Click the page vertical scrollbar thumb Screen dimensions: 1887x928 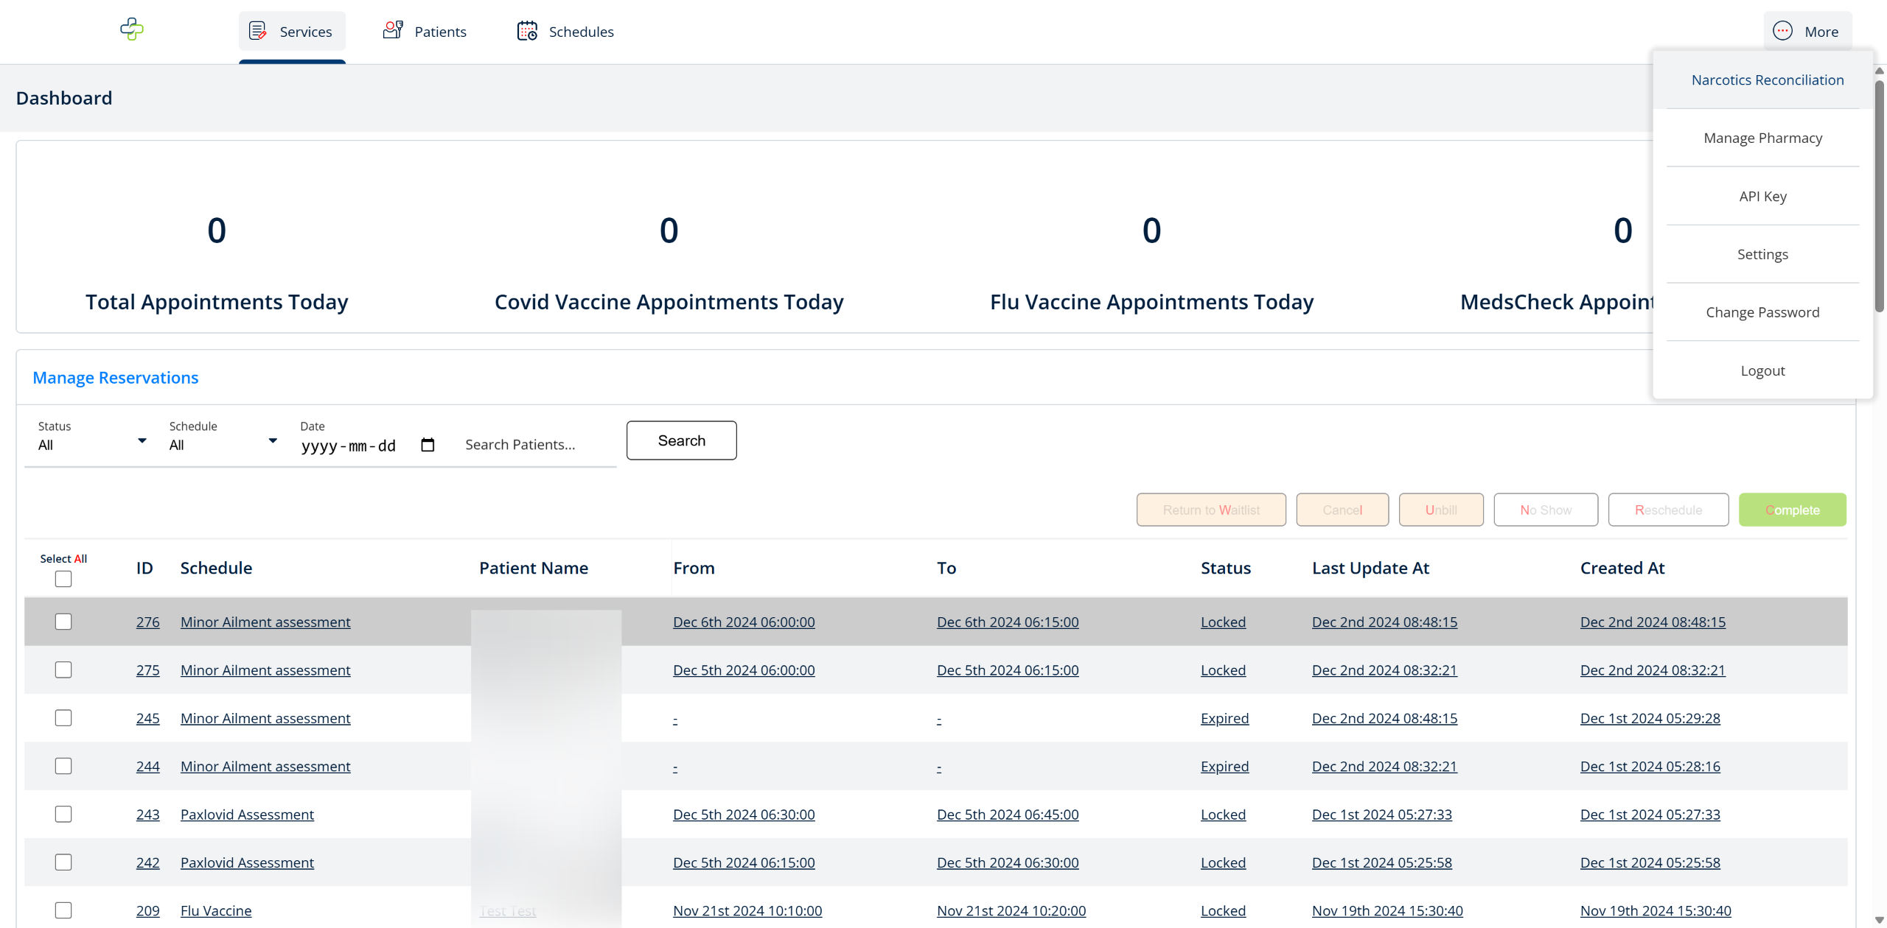click(1879, 195)
